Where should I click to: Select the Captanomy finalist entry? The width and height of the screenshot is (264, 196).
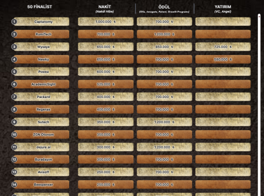point(41,22)
